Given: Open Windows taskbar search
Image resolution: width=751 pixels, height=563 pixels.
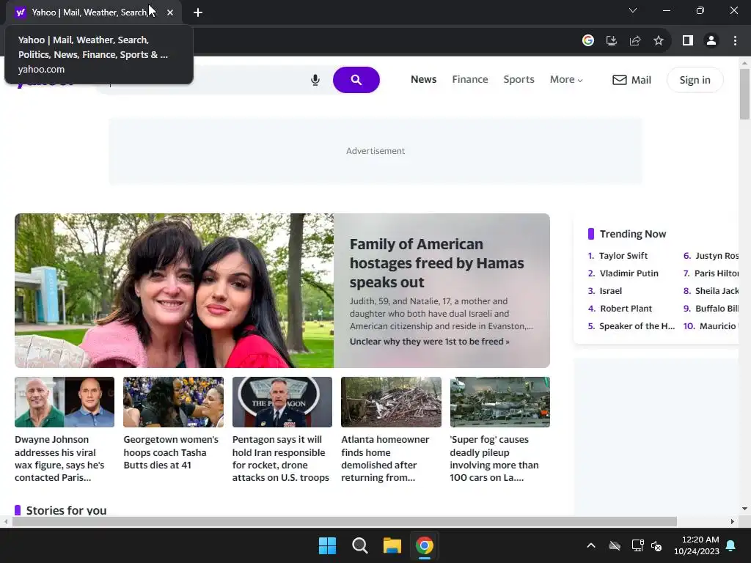Looking at the screenshot, I should tap(359, 545).
